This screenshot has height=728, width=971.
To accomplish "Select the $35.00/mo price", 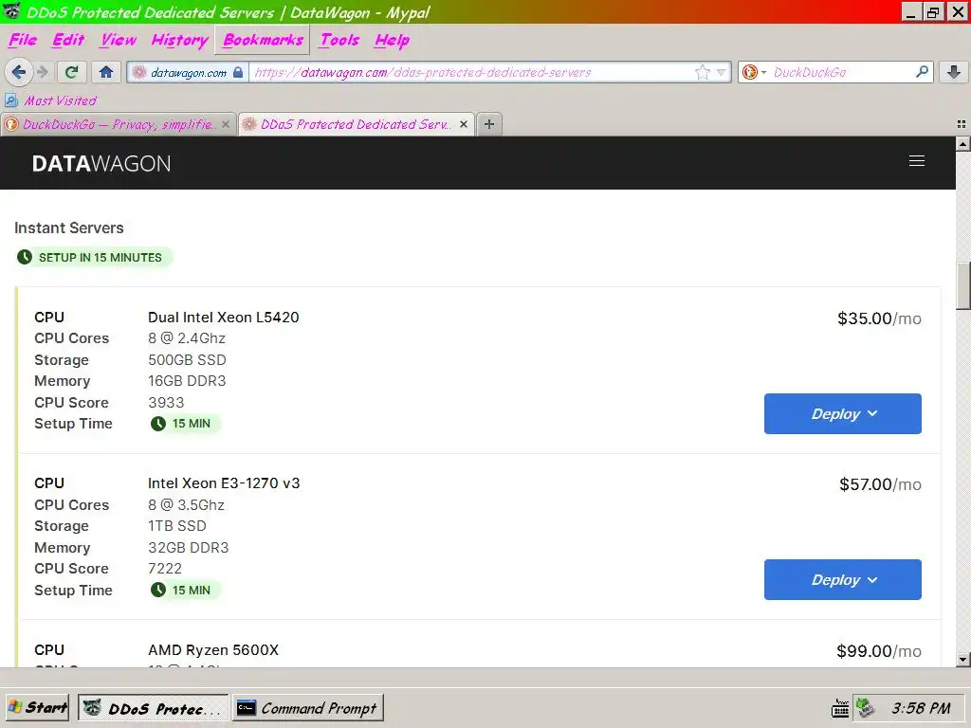I will tap(879, 318).
